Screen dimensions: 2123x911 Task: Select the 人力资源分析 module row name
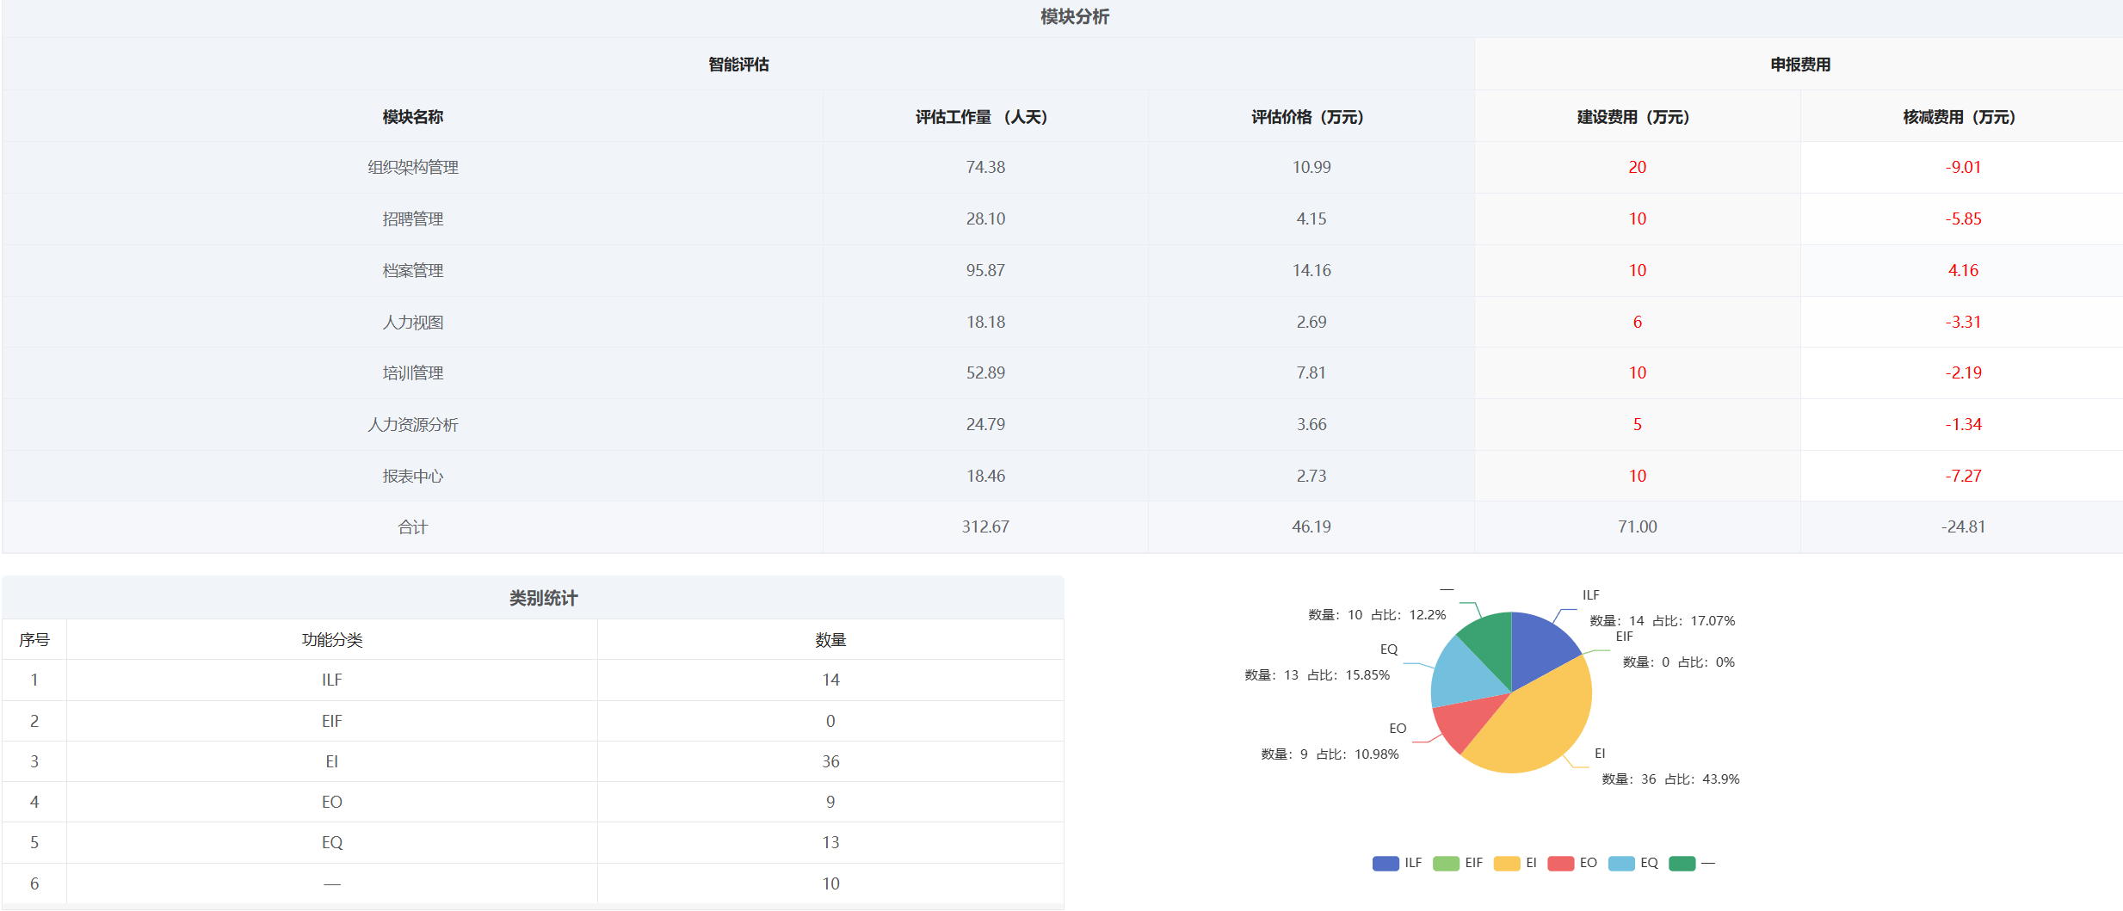[x=413, y=425]
